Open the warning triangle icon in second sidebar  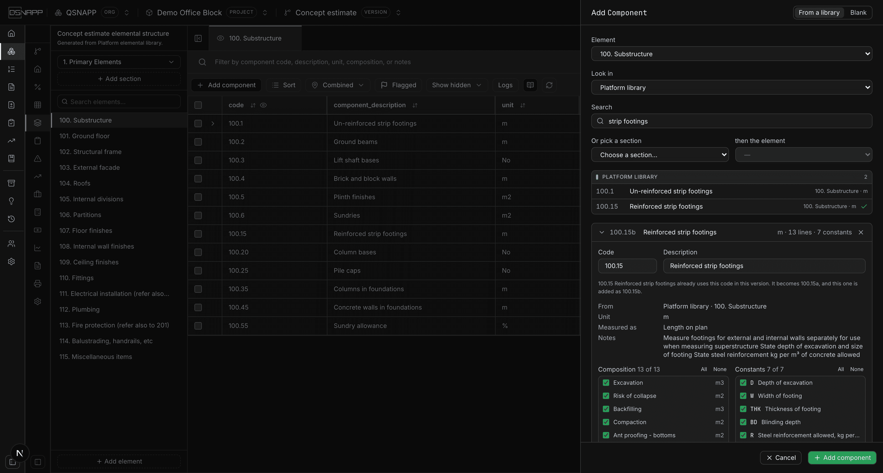tap(38, 158)
